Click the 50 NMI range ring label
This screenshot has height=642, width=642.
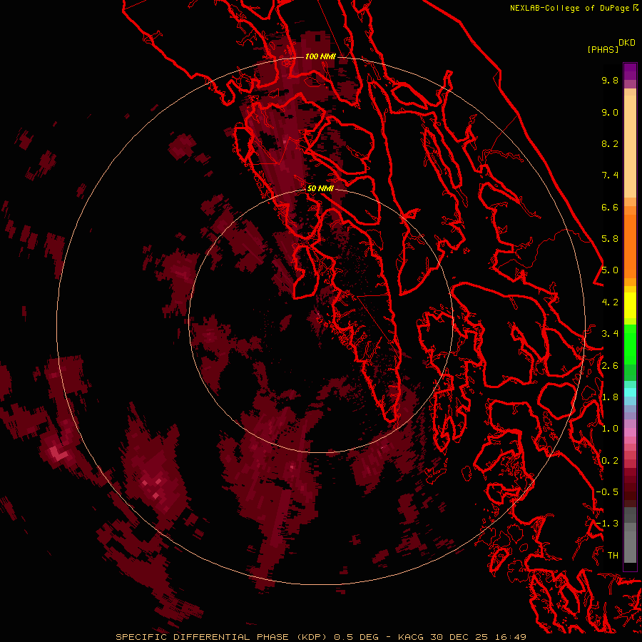[320, 188]
